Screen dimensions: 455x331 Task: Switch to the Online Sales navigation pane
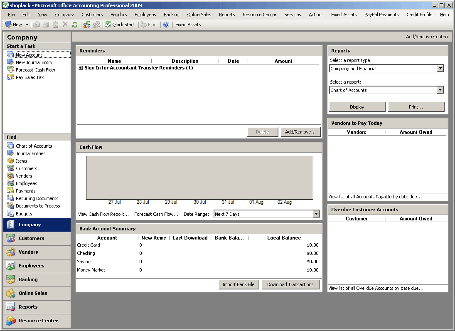point(37,293)
